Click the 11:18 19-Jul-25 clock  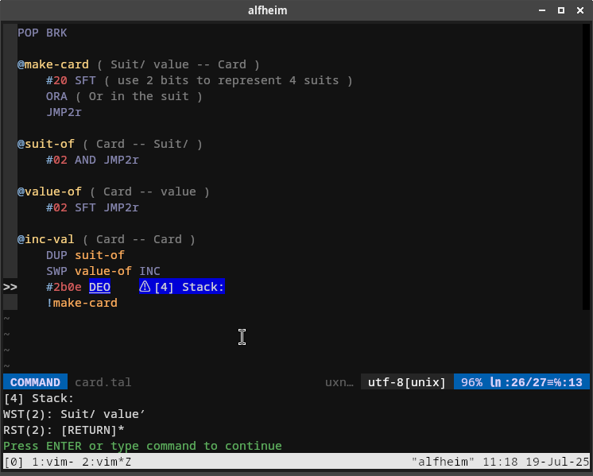[536, 462]
